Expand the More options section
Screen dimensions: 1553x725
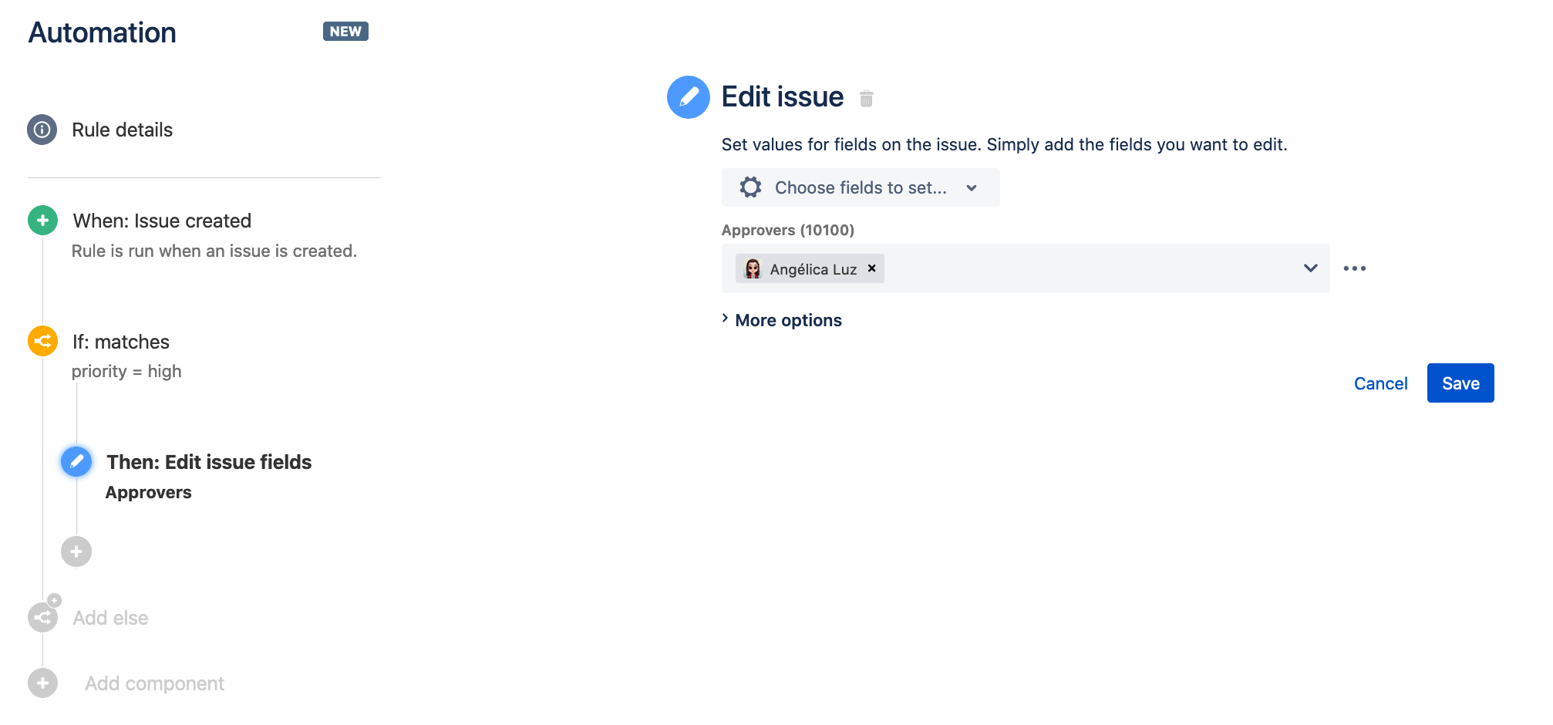point(787,319)
